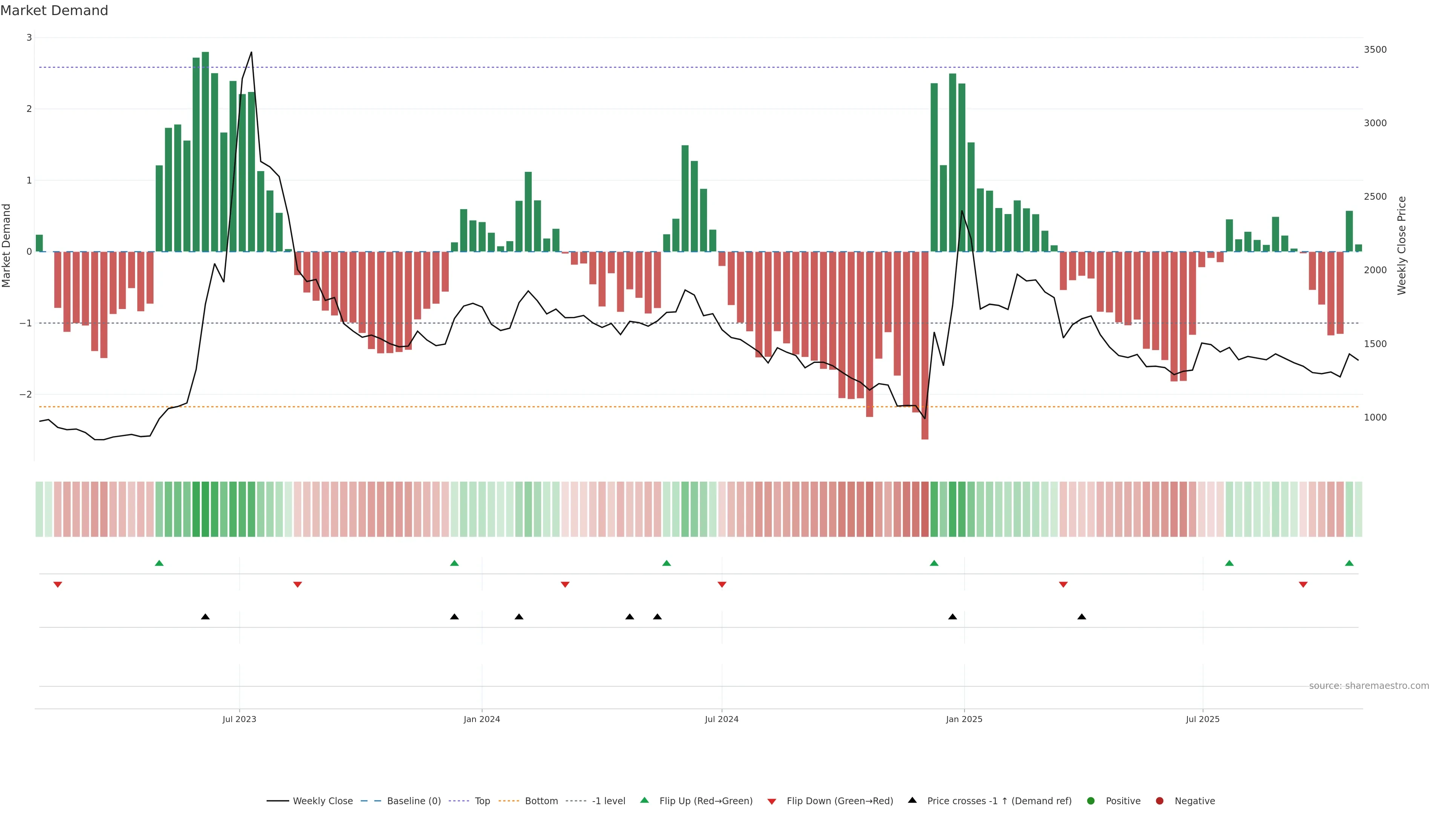Click the green Flip Up triangle legend icon
Viewport: 1448px width, 814px height.
coord(644,800)
